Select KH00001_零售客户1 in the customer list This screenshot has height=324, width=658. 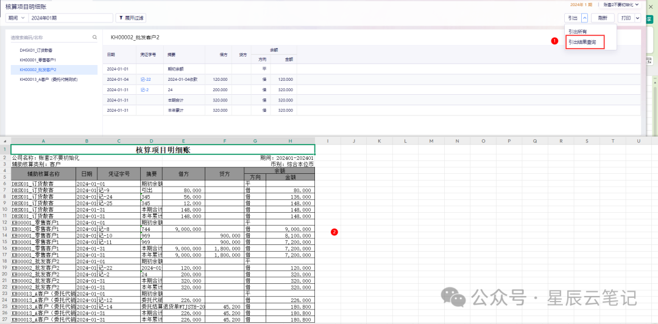(x=54, y=60)
